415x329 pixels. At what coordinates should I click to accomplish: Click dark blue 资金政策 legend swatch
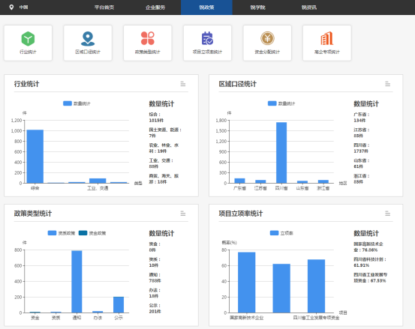tap(83, 233)
